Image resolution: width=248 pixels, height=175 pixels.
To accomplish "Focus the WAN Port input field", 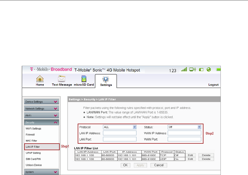I will (x=185, y=139).
